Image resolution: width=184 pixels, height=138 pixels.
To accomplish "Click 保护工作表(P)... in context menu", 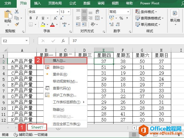I will point(64,95).
